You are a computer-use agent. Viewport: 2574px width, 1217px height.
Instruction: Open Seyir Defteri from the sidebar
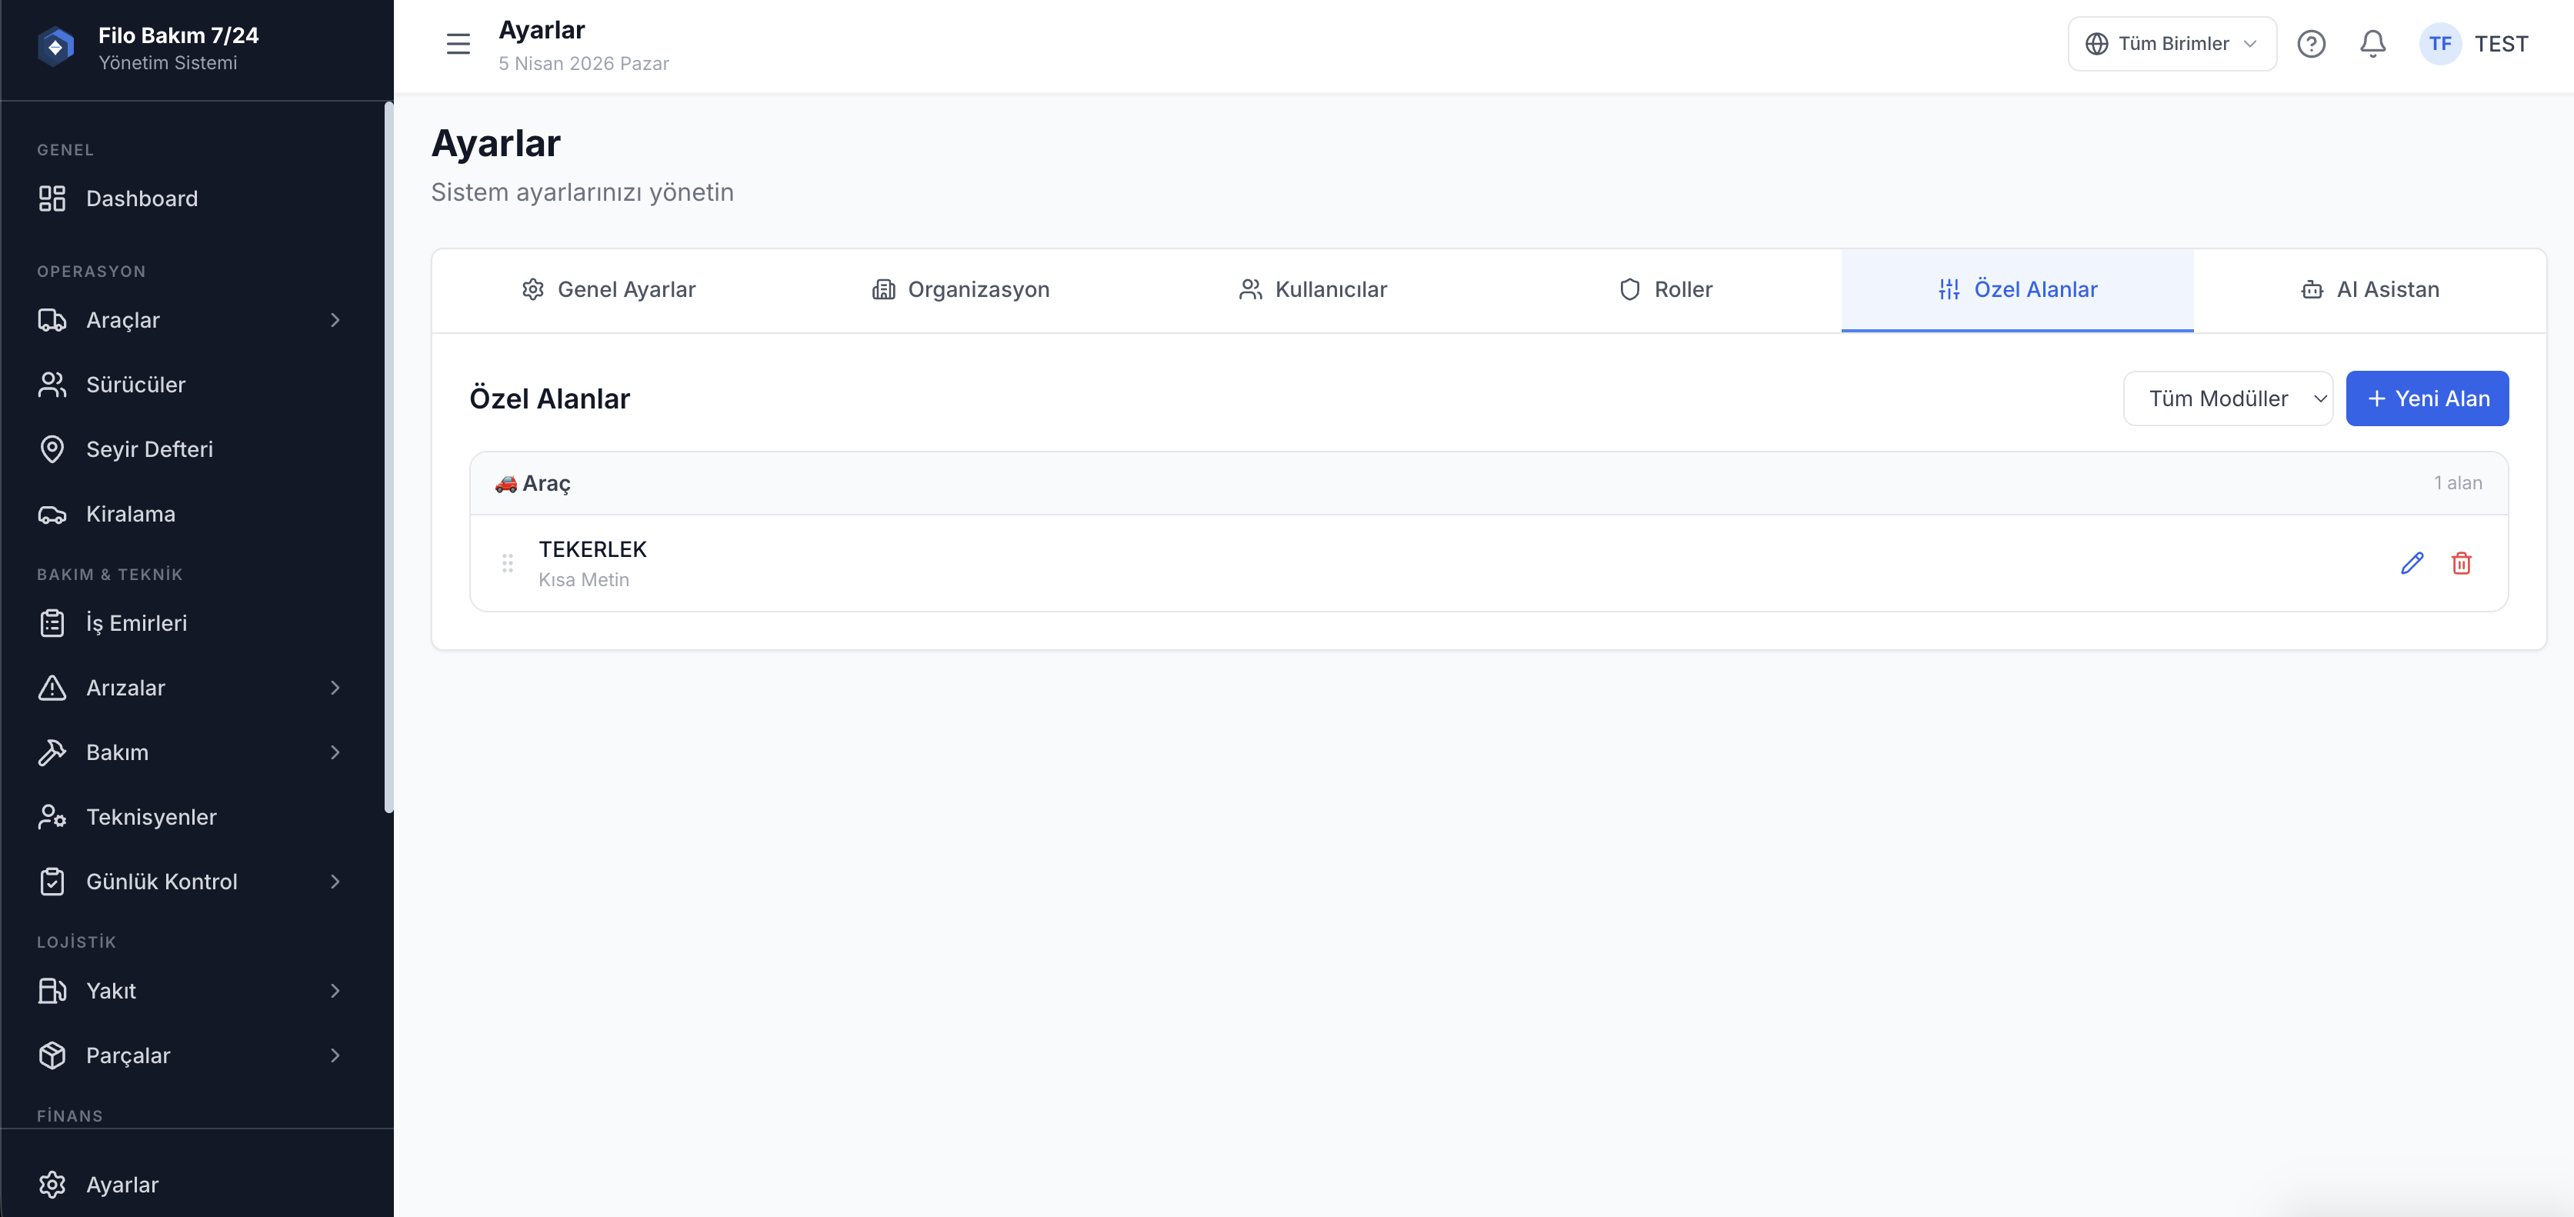coord(149,449)
